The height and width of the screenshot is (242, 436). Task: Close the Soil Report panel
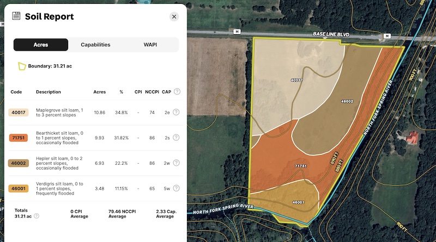click(x=174, y=17)
